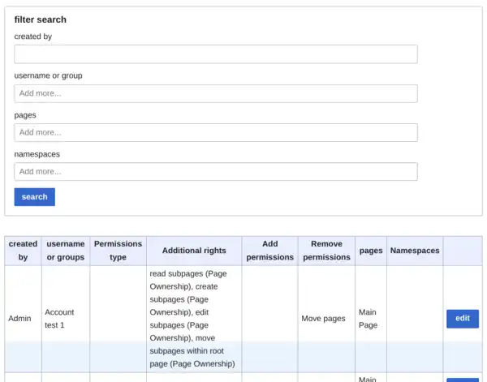Click the additional rights text for Account test 1

pyautogui.click(x=192, y=319)
